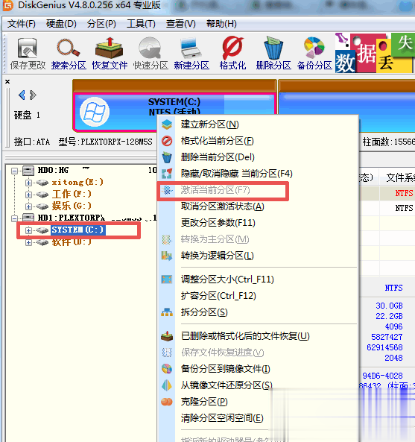The height and width of the screenshot is (442, 415).
Task: Click Delete Partition (删除分区) trash icon
Action: 273,54
